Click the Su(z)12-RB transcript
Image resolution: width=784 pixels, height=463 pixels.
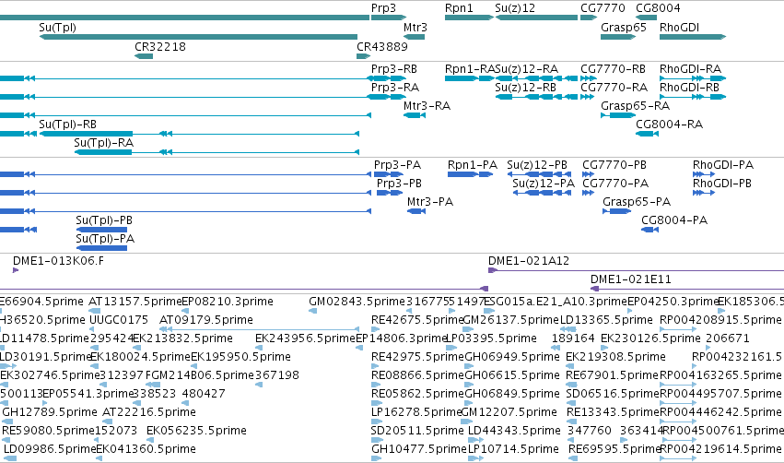point(536,97)
